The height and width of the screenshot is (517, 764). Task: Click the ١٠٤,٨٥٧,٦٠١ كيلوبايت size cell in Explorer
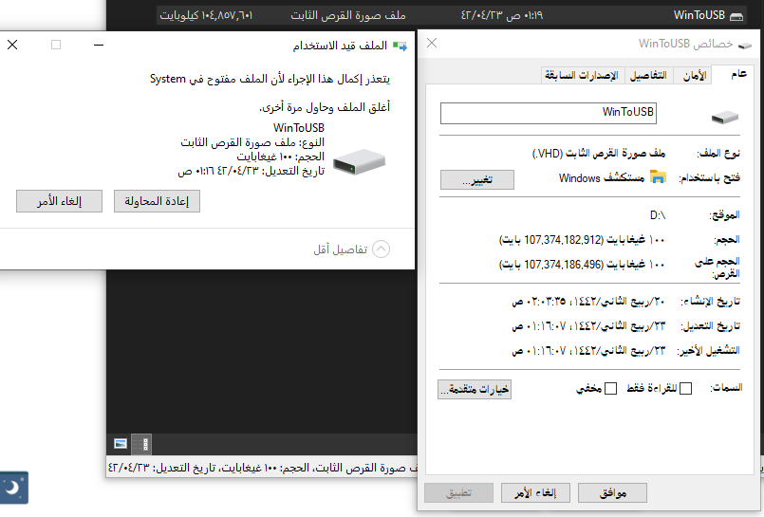coord(206,15)
